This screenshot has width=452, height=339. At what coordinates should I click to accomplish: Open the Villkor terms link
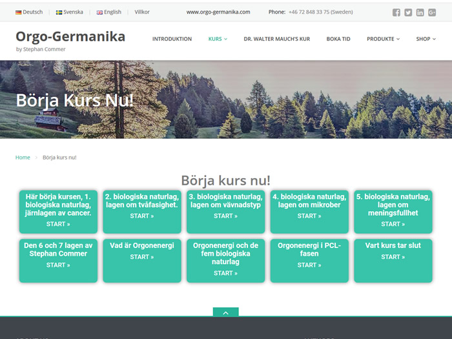tap(142, 12)
